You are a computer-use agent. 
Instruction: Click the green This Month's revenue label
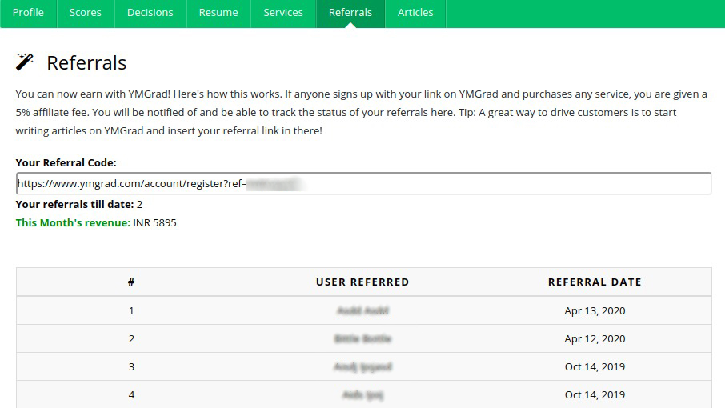pos(73,222)
